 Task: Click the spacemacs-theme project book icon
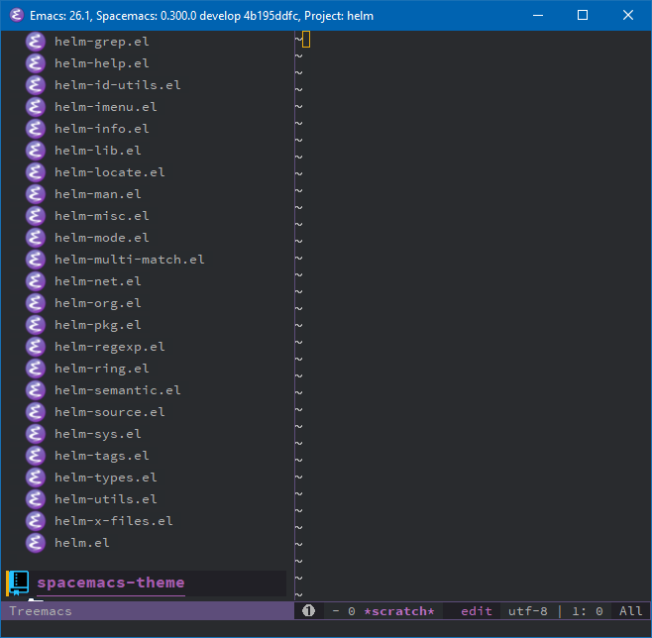[x=18, y=584]
